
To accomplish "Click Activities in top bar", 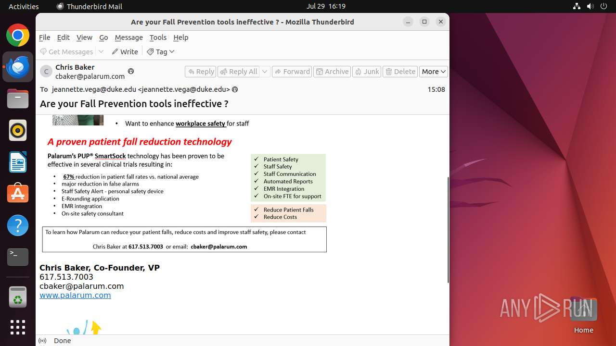I will click(x=24, y=6).
